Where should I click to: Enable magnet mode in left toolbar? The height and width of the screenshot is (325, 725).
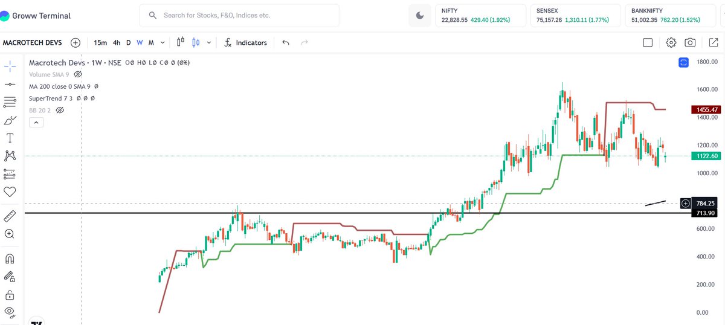click(10, 259)
